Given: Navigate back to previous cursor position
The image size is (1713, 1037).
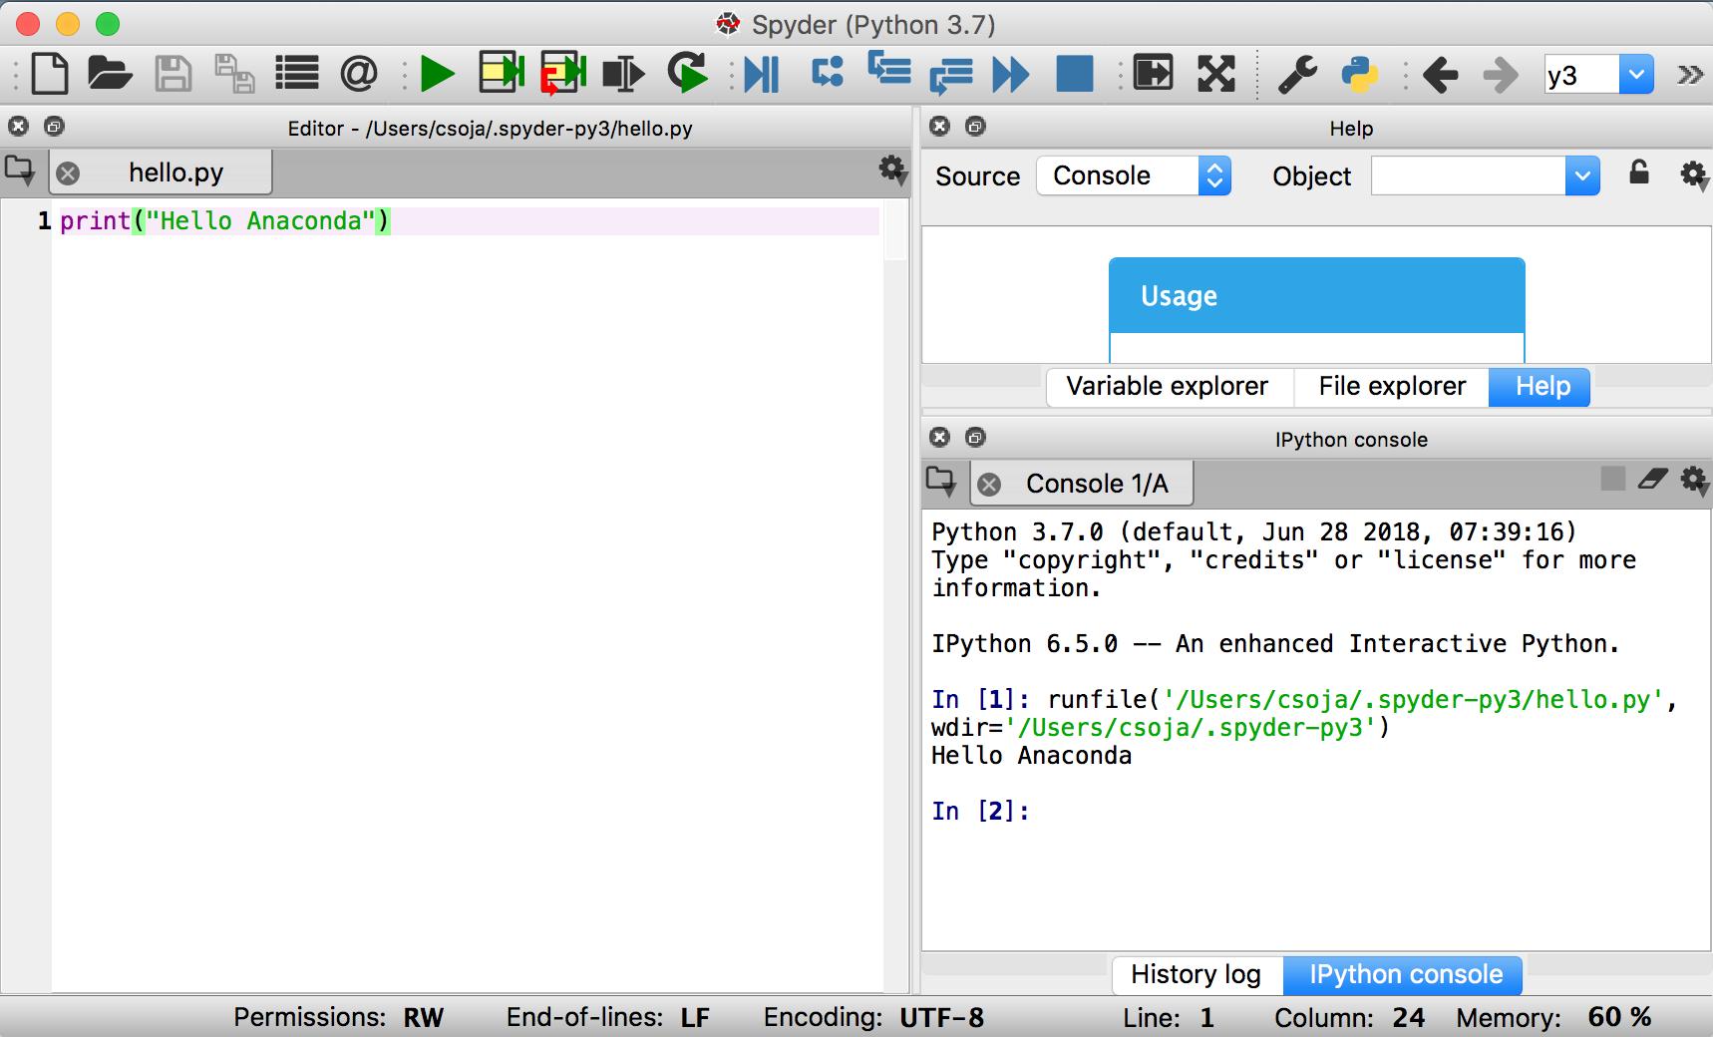Looking at the screenshot, I should (x=1440, y=73).
